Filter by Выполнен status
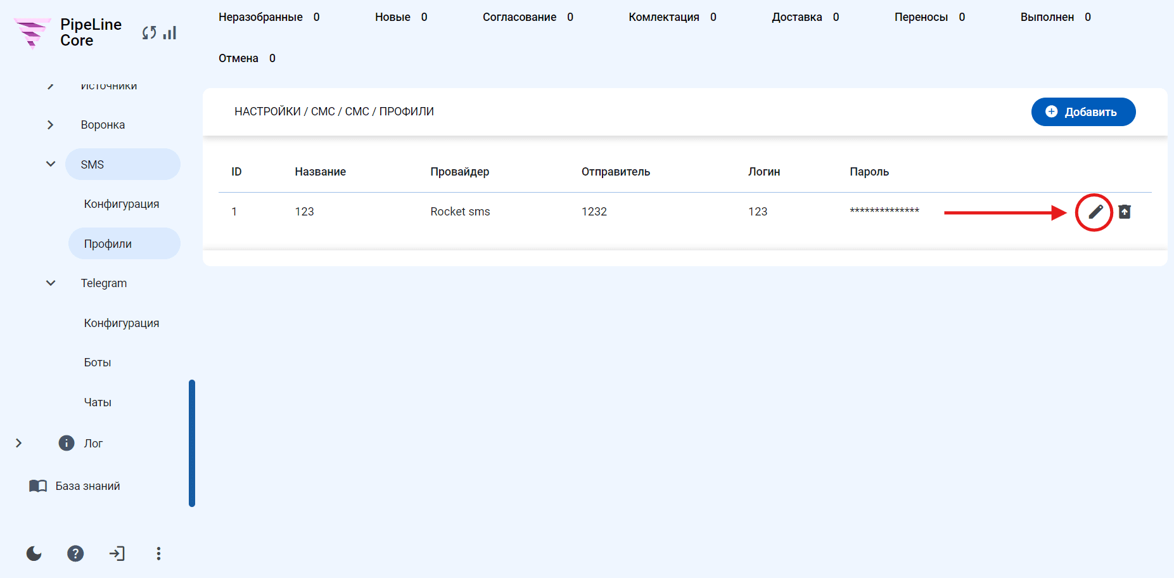The width and height of the screenshot is (1174, 578). [x=1056, y=17]
